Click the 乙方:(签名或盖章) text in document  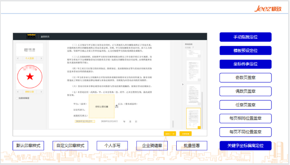(x=128, y=104)
